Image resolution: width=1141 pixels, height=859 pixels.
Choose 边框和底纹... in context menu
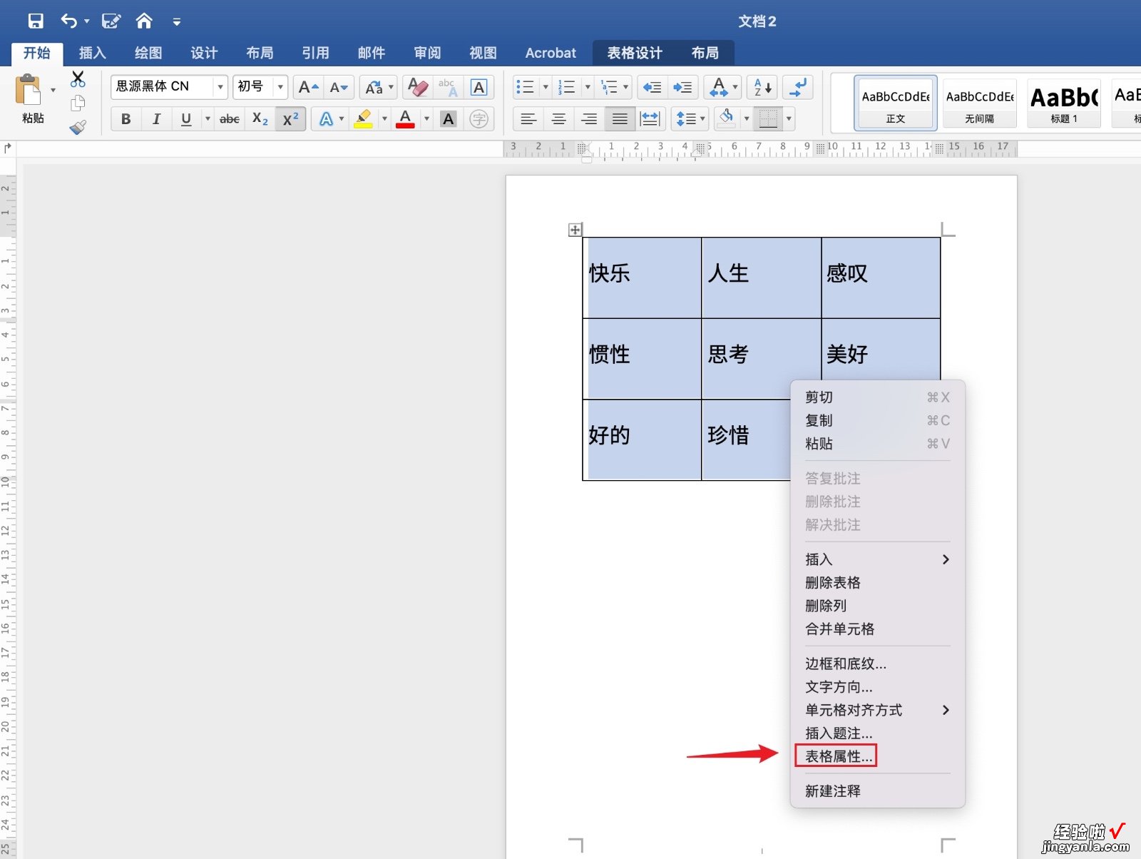click(846, 664)
